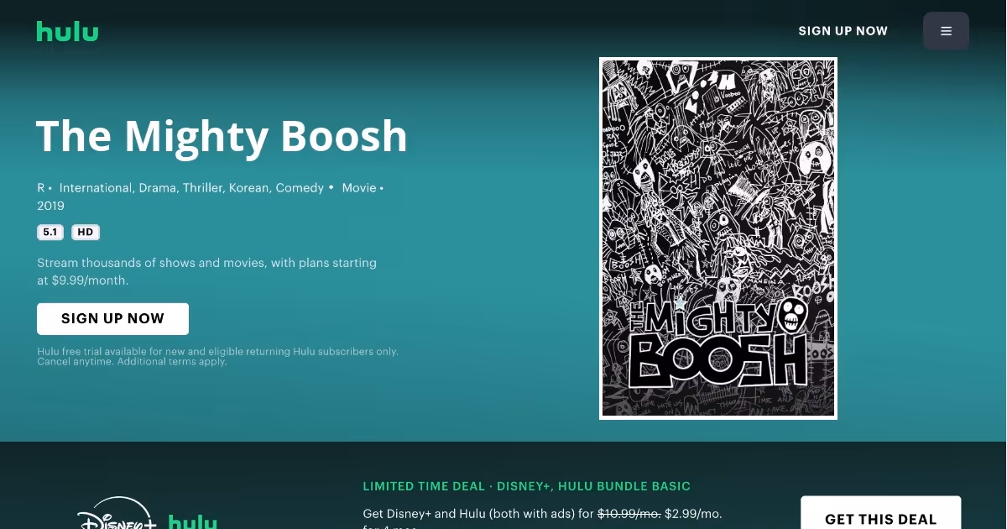Open the hamburger menu icon
Image resolution: width=1007 pixels, height=529 pixels.
pyautogui.click(x=946, y=31)
